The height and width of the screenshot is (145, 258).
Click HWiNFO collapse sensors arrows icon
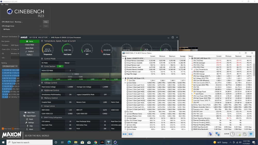(131, 134)
